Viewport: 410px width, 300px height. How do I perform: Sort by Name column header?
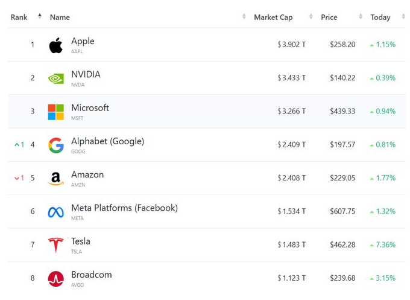[60, 17]
